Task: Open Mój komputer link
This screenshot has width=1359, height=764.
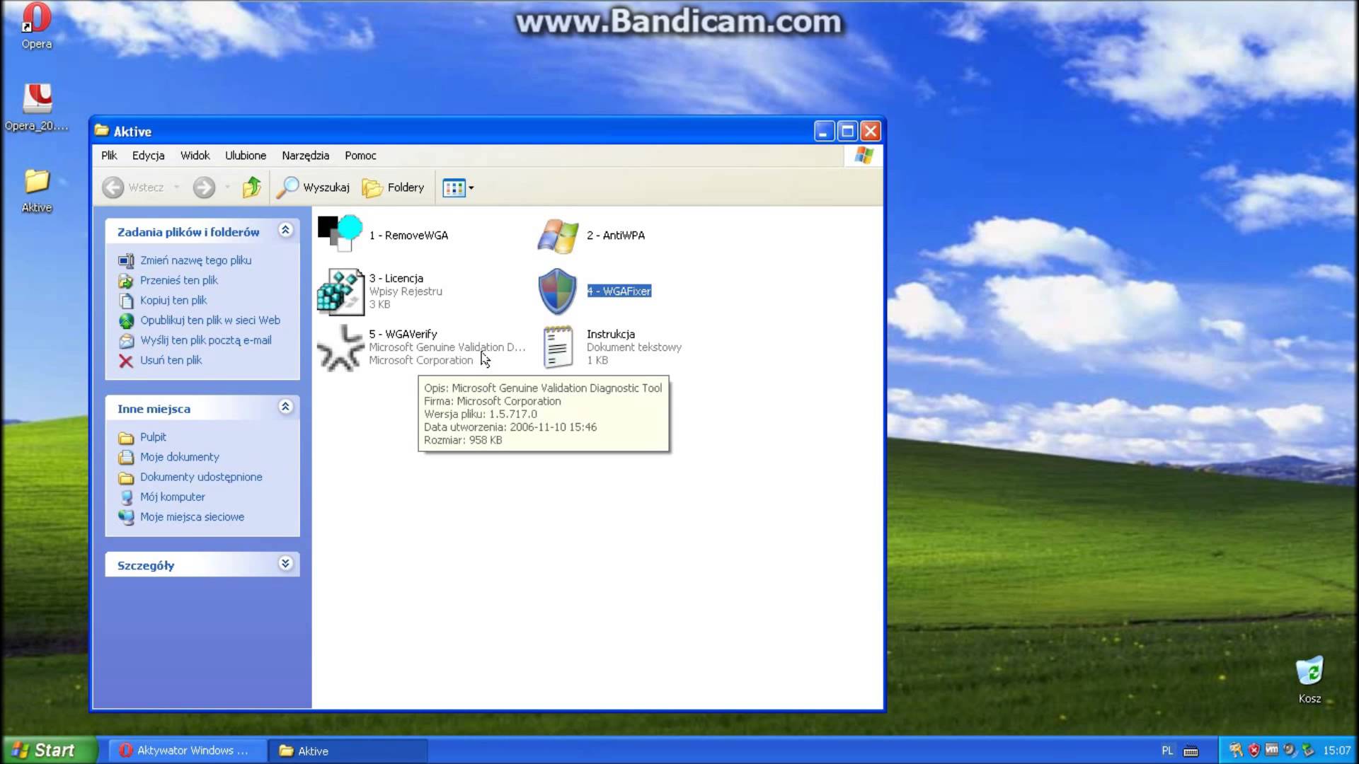Action: (173, 497)
